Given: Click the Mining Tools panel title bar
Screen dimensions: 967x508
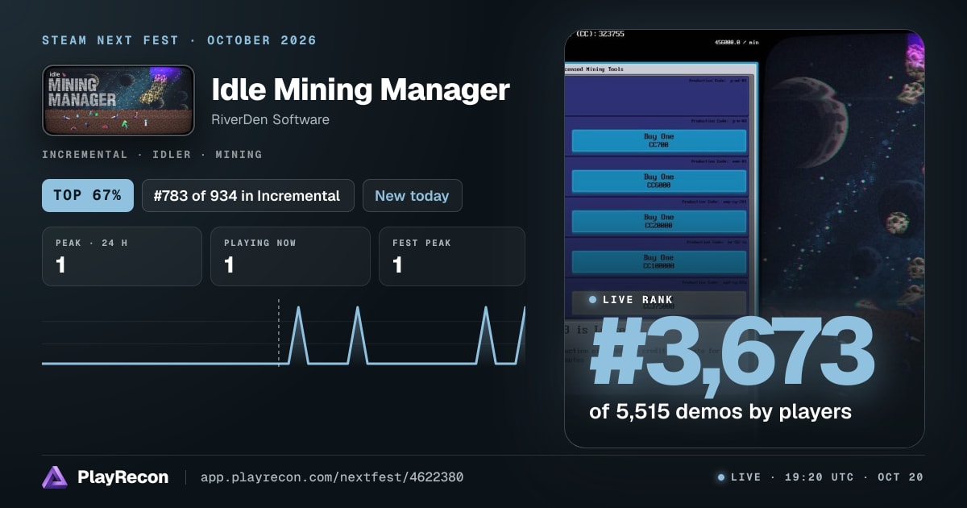Looking at the screenshot, I should [x=661, y=69].
